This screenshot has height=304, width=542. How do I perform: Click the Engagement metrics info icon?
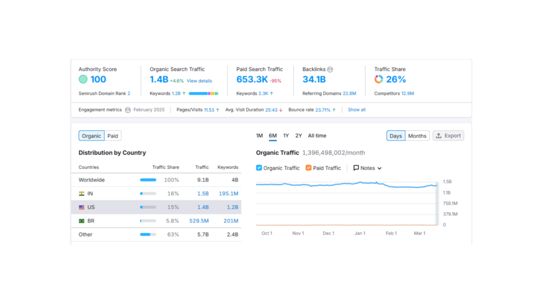(128, 110)
